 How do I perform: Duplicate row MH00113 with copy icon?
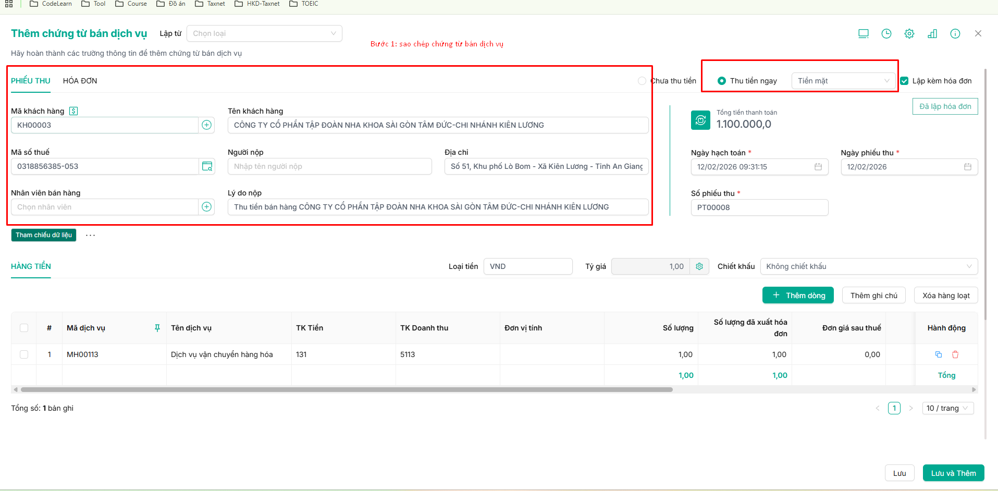pyautogui.click(x=939, y=354)
